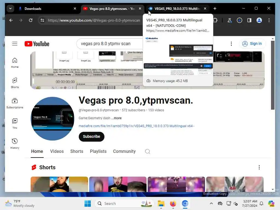
Task: Open notifications bell in taskbar
Action: (x=261, y=203)
